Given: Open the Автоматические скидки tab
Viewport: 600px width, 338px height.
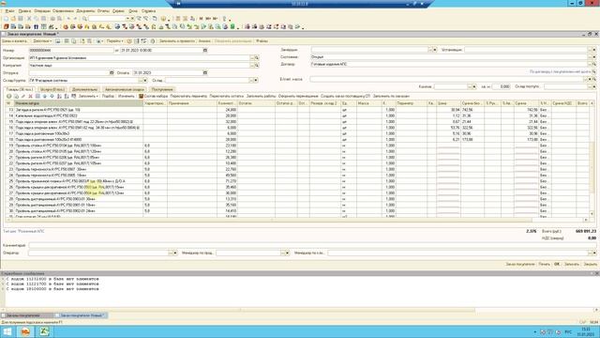Looking at the screenshot, I should click(x=125, y=89).
